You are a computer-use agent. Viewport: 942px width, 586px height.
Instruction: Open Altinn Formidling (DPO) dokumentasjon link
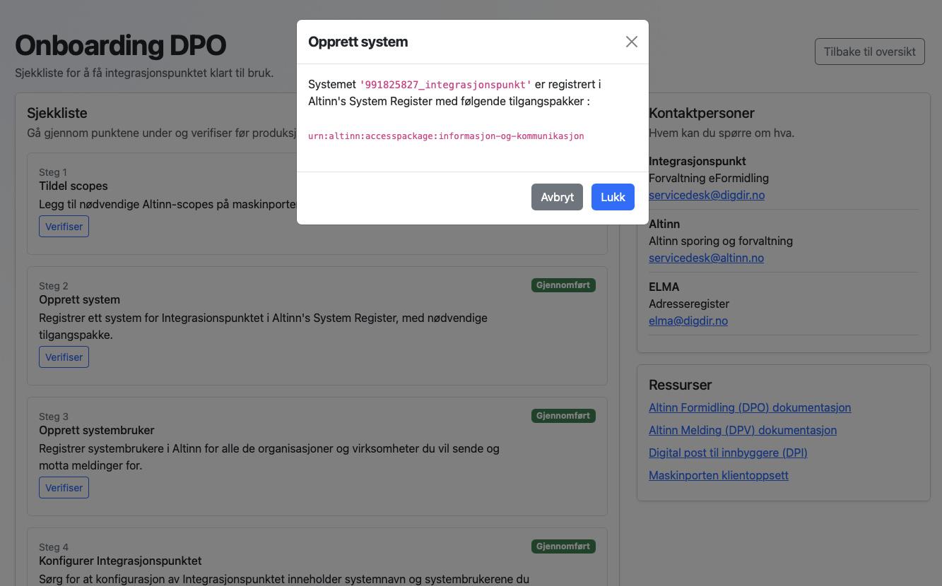(x=749, y=407)
